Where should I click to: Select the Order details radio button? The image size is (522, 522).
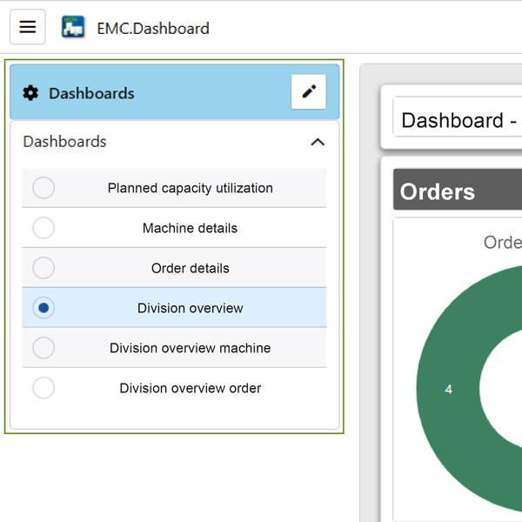[x=43, y=268]
